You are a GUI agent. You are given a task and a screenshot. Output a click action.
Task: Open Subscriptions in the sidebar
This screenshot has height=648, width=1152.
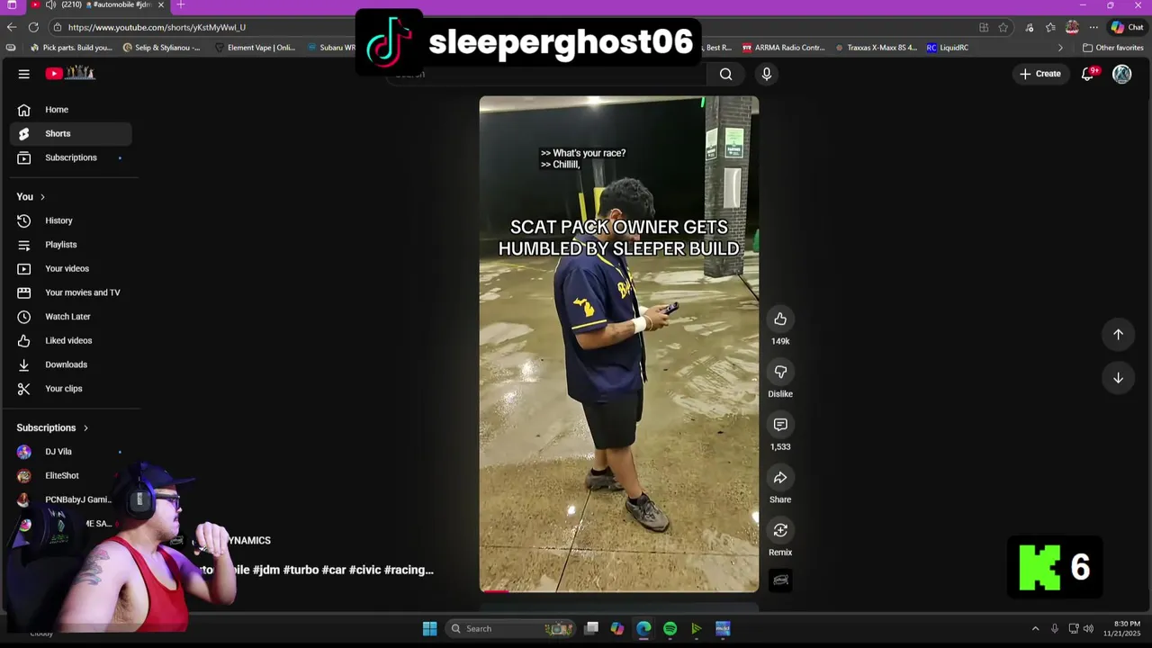[x=71, y=157]
